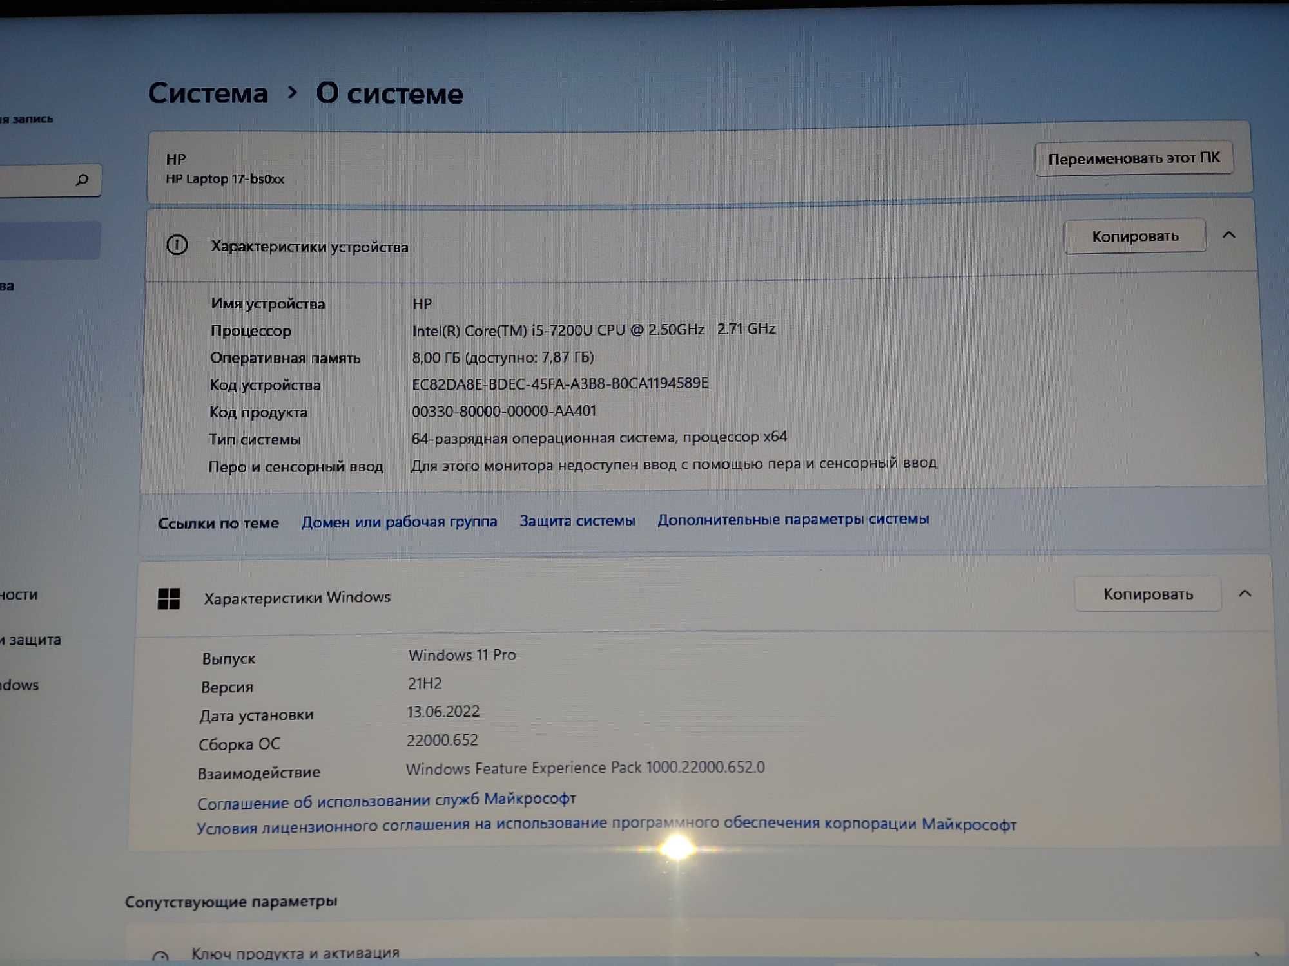Click the Windows 11 Pro edition value
This screenshot has height=966, width=1289.
[462, 655]
